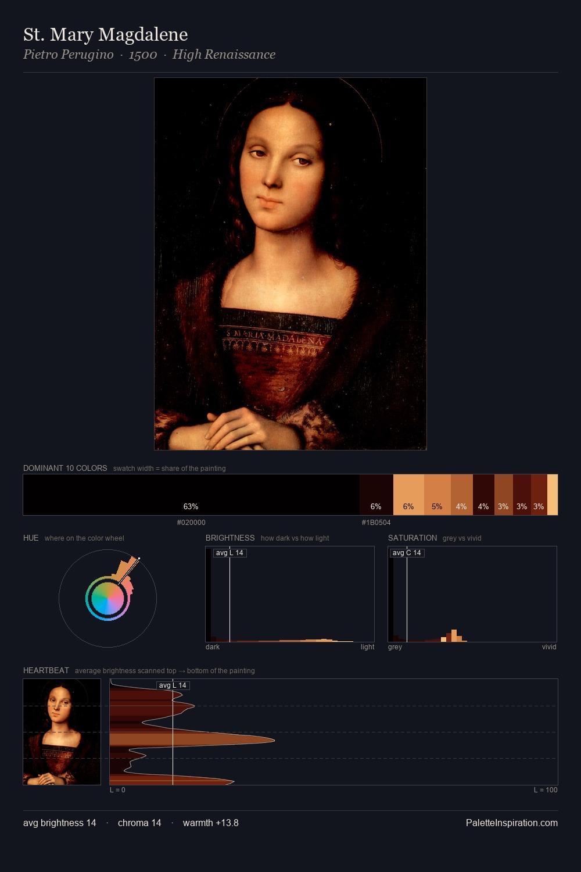Open the small painting thumbnail beside the heartbeat chart
The image size is (581, 872).
point(62,732)
